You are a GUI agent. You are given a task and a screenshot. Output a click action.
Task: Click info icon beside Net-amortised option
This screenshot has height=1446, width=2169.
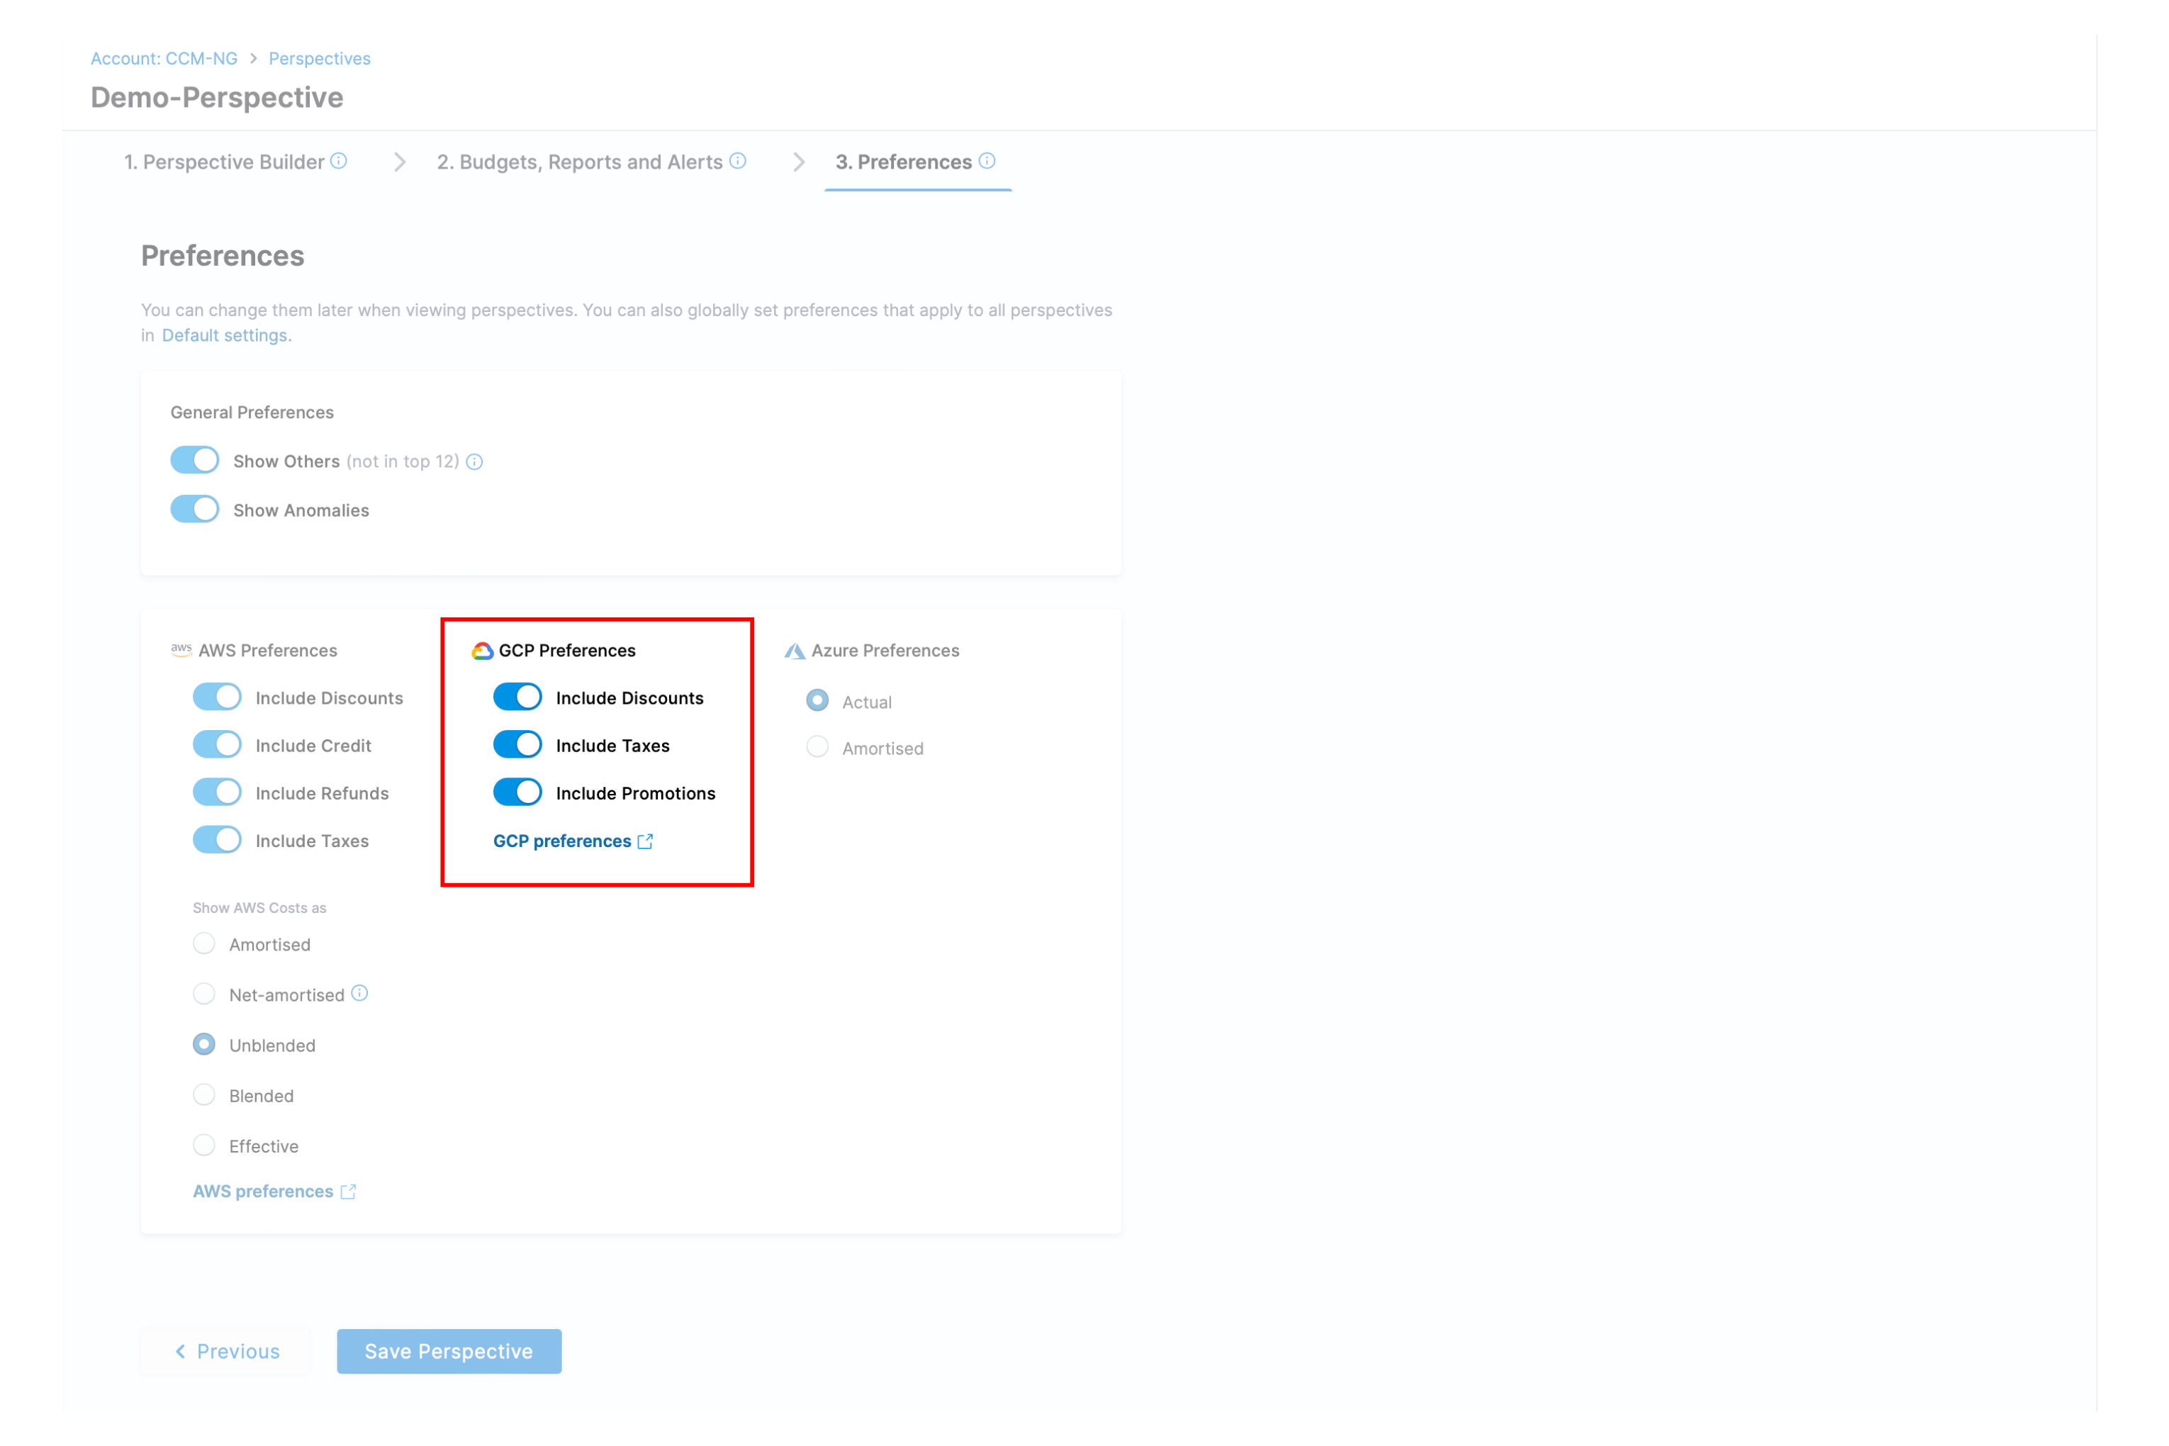[359, 993]
